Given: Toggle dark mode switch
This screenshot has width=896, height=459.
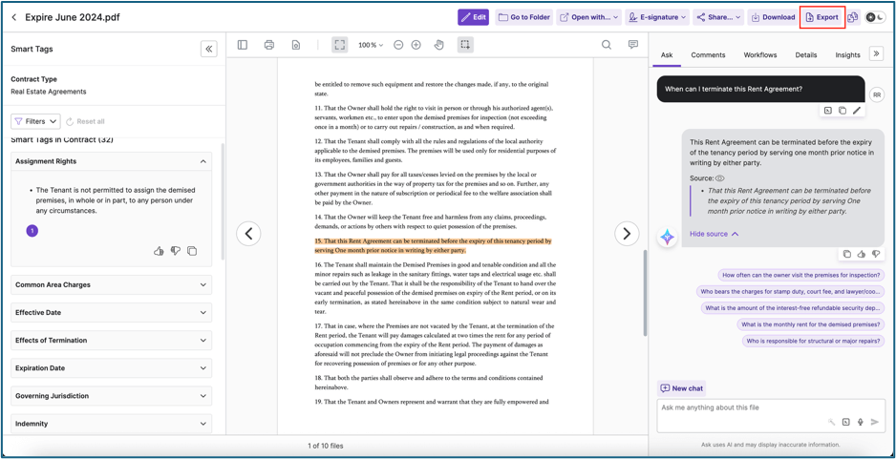Looking at the screenshot, I should [x=875, y=17].
